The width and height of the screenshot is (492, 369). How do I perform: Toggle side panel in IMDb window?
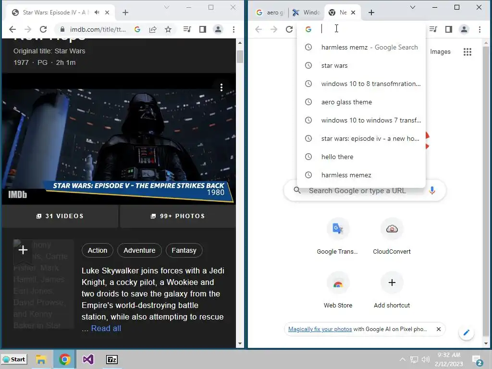click(203, 29)
